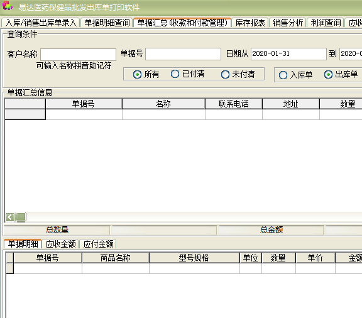Image resolution: width=362 pixels, height=318 pixels.
Task: Click the 单位 column header
Action: [251, 258]
